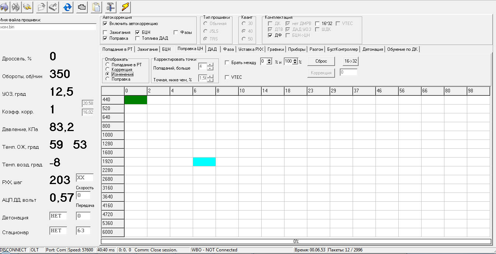Open the 'Попадание в РТ' tab
Screen dimensions: 496x254
pos(118,49)
